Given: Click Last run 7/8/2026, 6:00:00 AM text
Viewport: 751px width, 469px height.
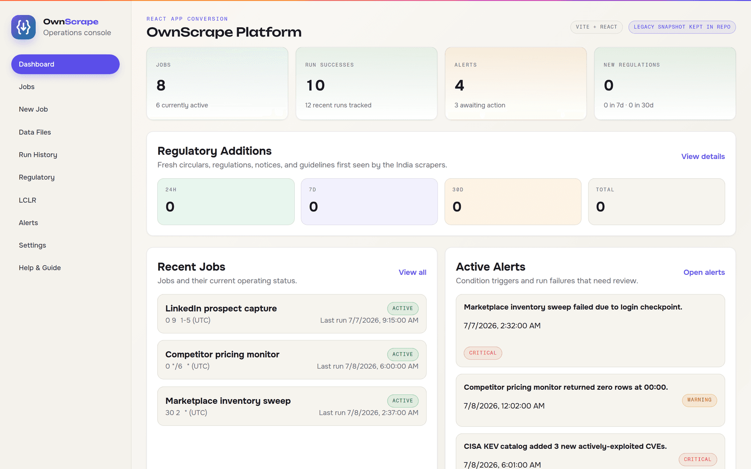Looking at the screenshot, I should coord(368,366).
